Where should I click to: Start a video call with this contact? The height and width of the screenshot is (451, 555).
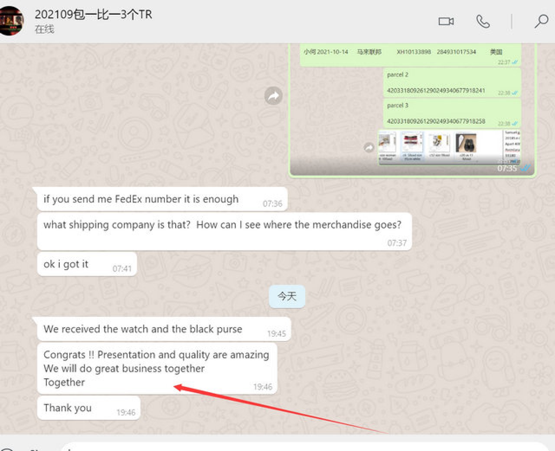446,21
